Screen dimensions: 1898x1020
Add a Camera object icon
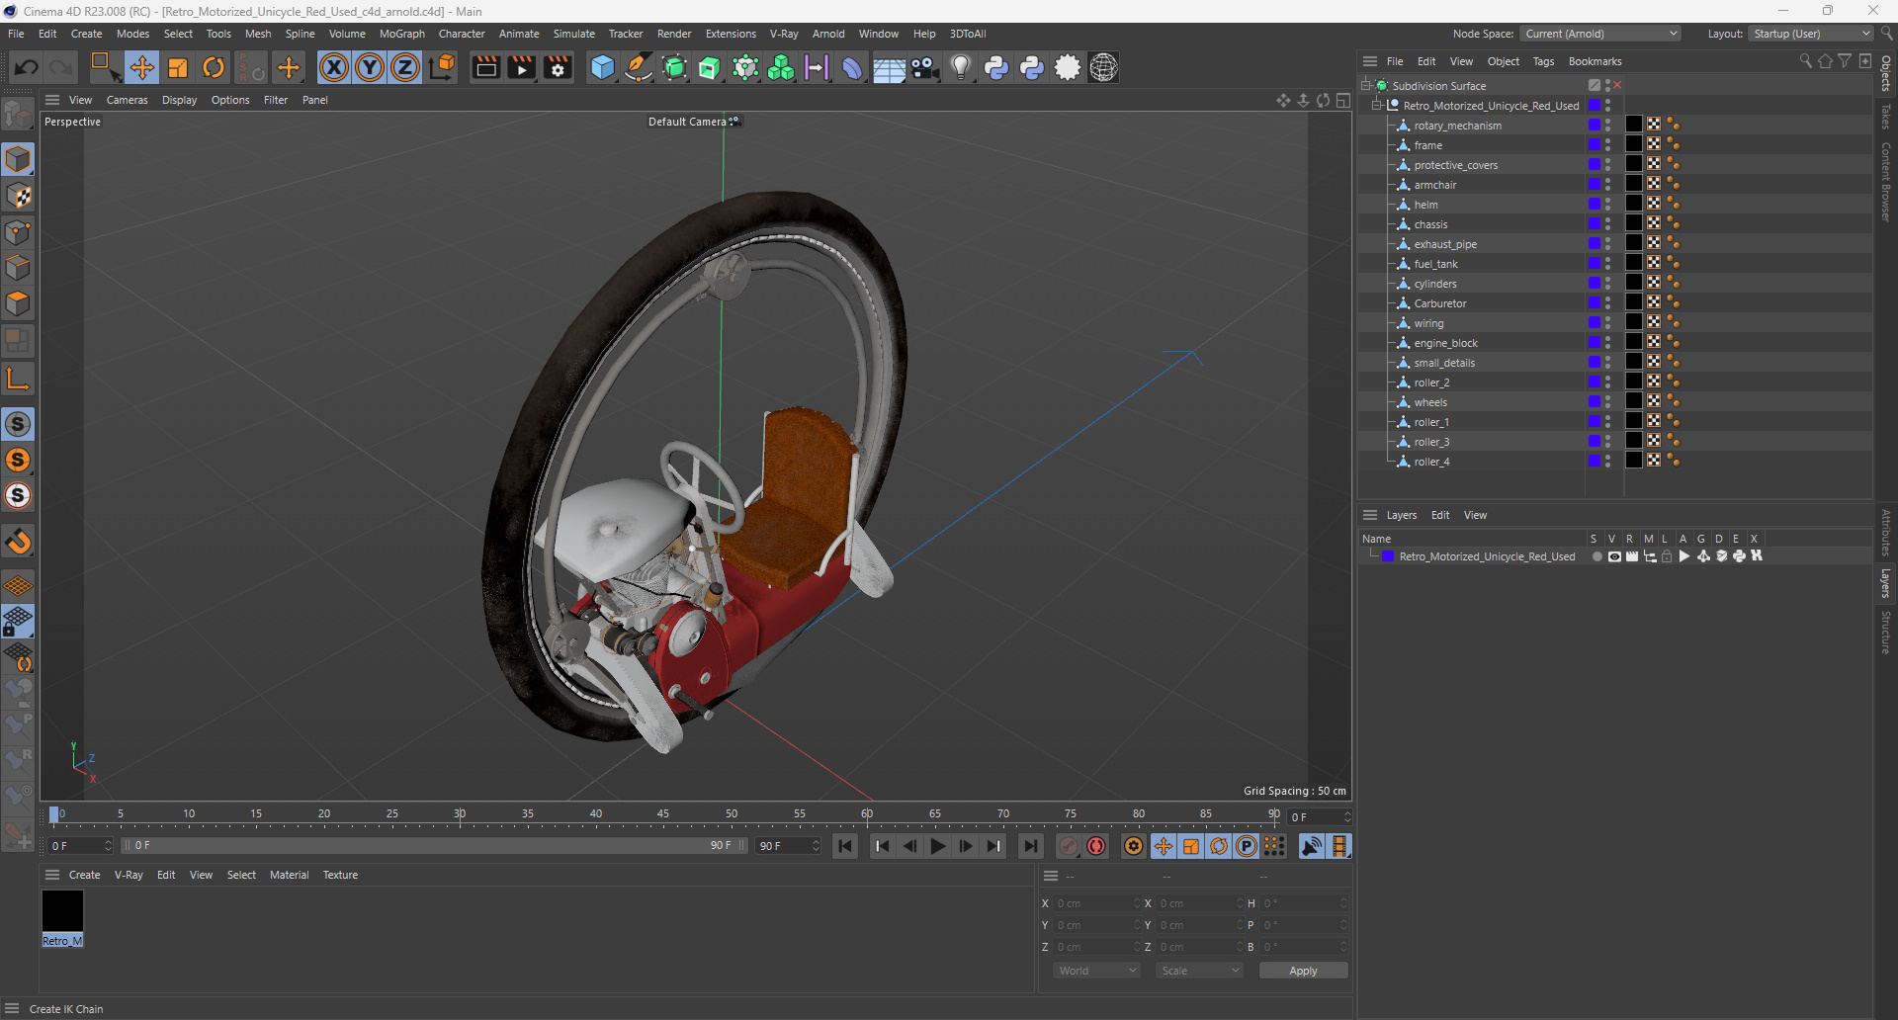click(x=924, y=67)
